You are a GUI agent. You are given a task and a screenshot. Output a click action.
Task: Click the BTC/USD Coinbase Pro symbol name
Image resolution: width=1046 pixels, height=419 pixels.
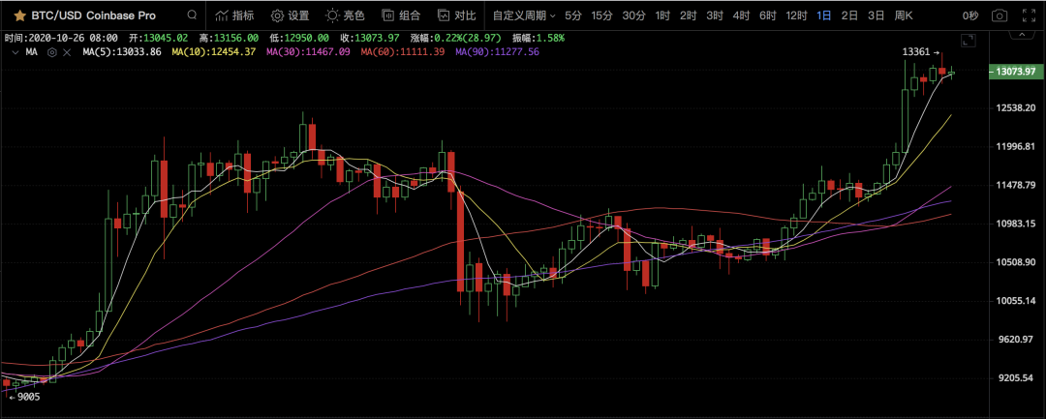coord(93,15)
